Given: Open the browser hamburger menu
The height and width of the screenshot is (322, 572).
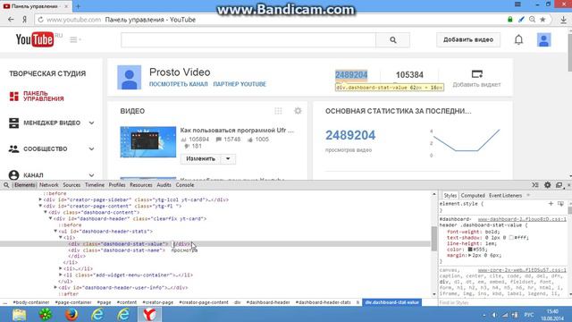Looking at the screenshot, I should click(x=517, y=4).
